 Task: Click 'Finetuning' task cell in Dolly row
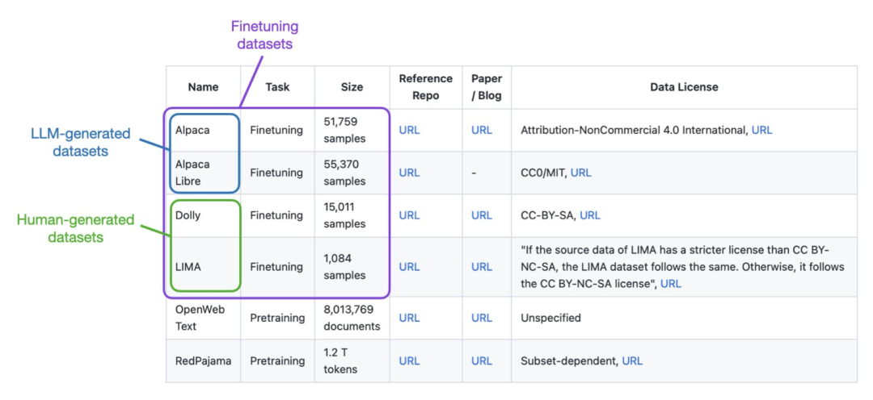coord(277,215)
